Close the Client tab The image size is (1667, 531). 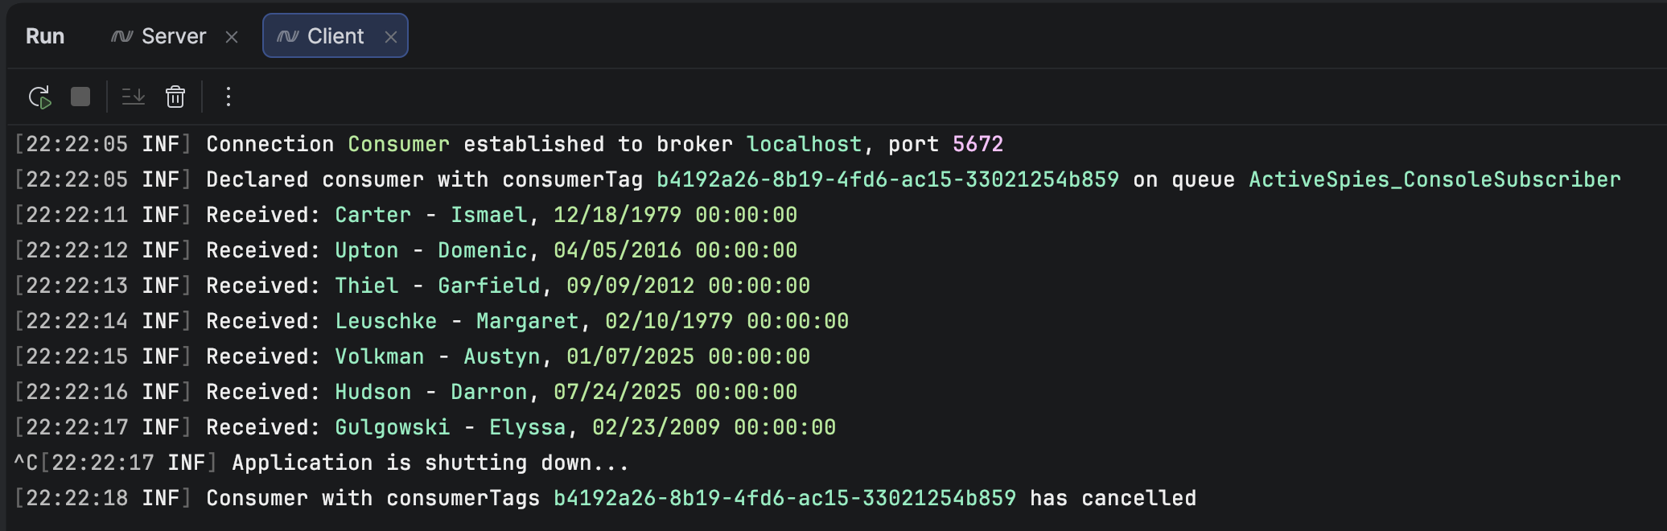pyautogui.click(x=391, y=37)
